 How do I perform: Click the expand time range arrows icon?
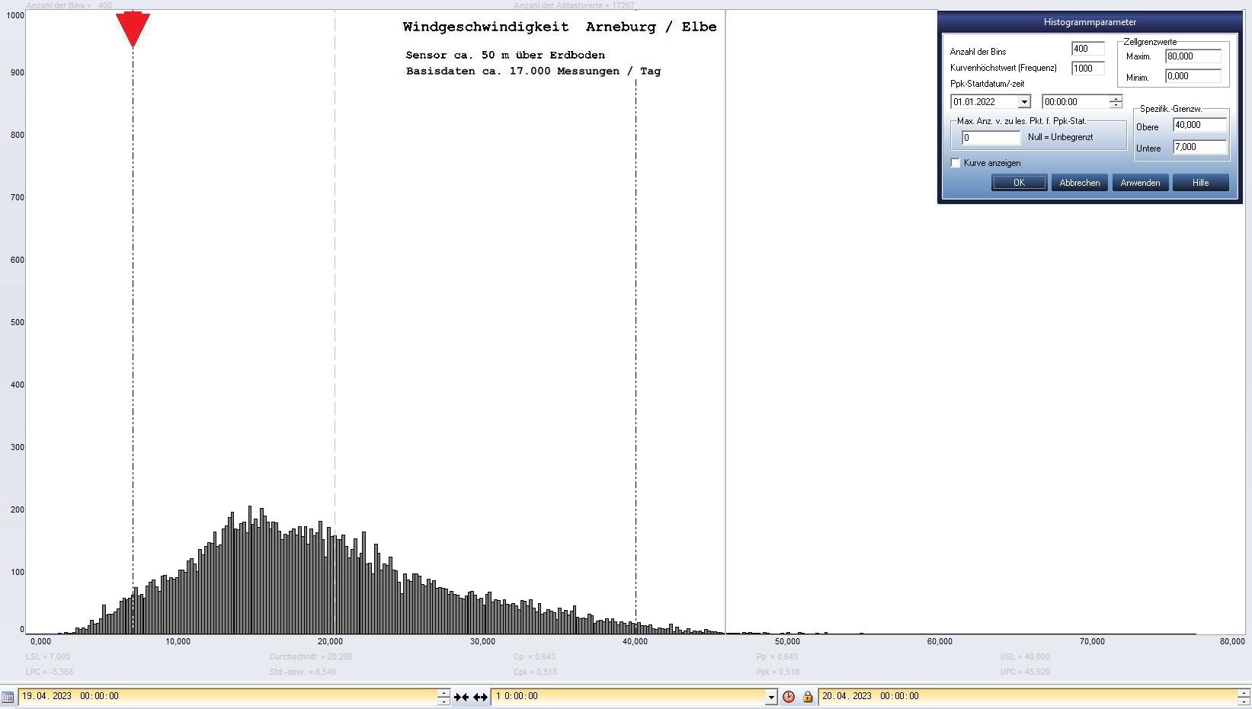point(480,697)
